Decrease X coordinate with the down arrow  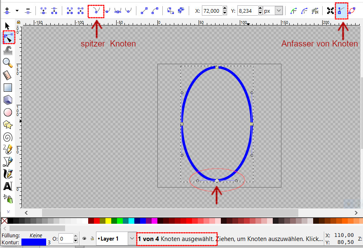[225, 13]
